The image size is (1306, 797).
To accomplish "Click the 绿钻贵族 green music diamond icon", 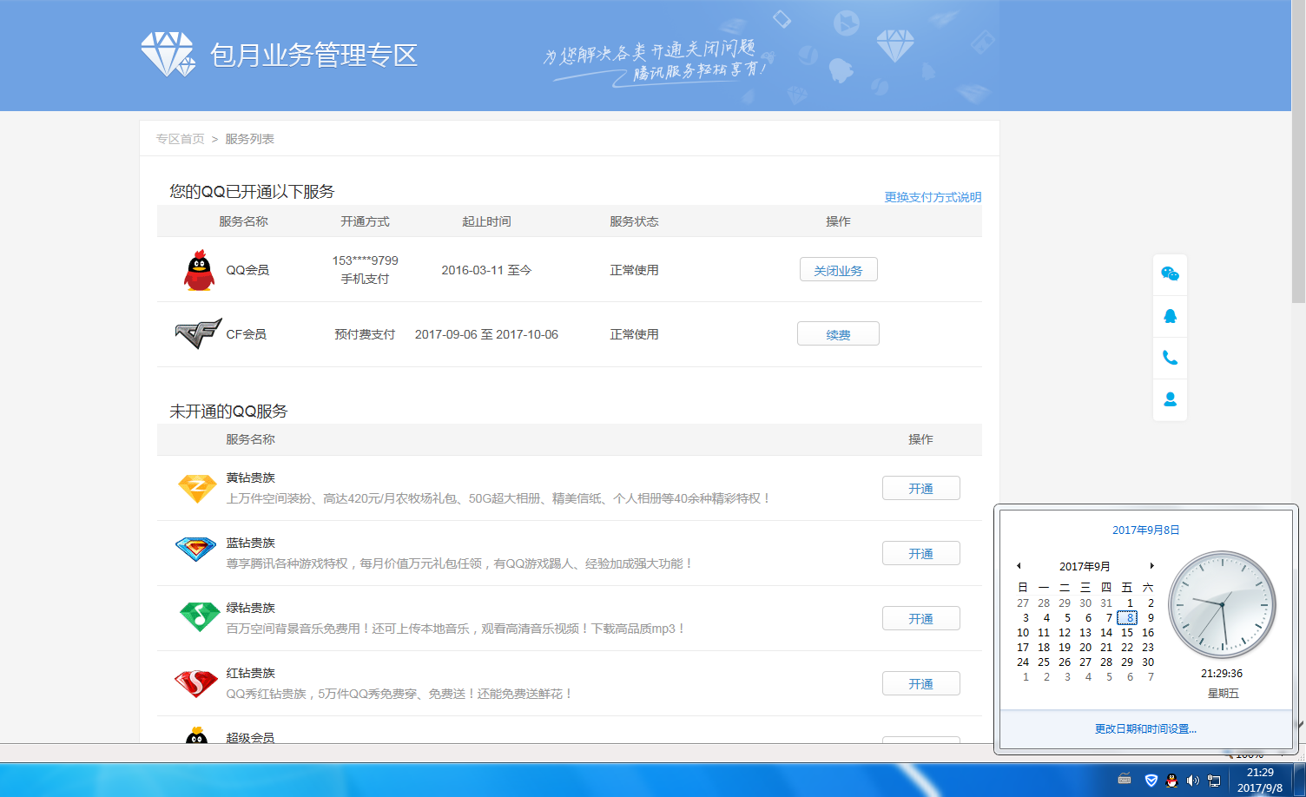I will [x=199, y=616].
